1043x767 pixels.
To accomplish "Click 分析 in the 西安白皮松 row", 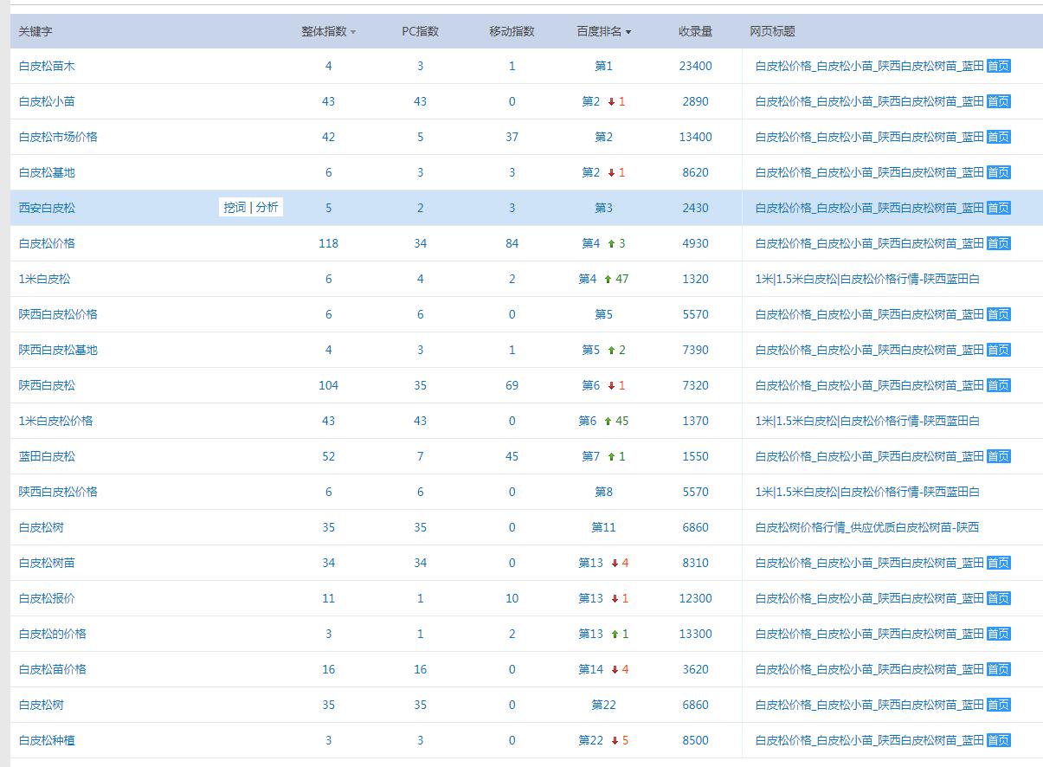I will 267,208.
